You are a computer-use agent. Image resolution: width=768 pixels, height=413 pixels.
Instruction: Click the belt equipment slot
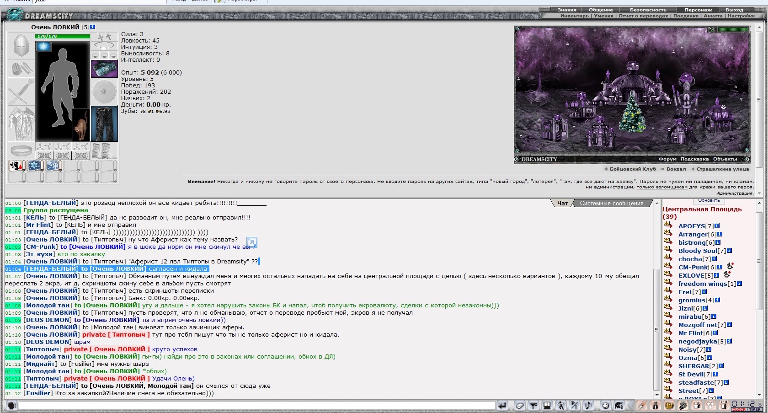coord(21,150)
